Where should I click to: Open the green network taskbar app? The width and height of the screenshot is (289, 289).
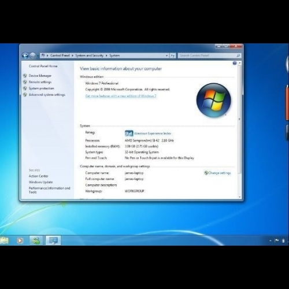point(36,240)
